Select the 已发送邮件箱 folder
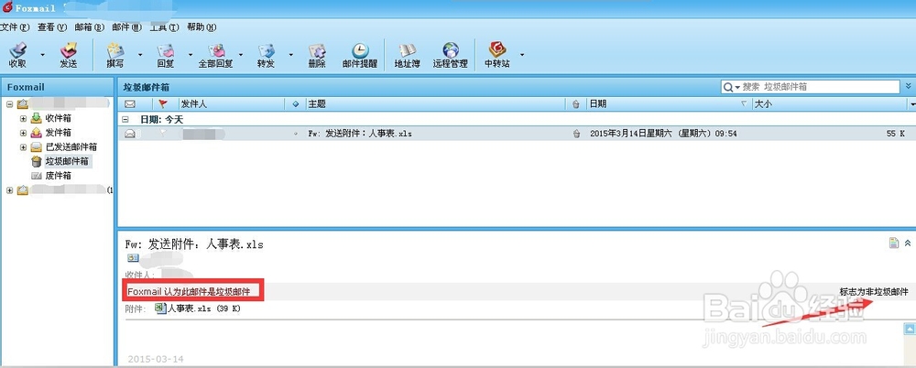Image resolution: width=916 pixels, height=368 pixels. pyautogui.click(x=71, y=147)
